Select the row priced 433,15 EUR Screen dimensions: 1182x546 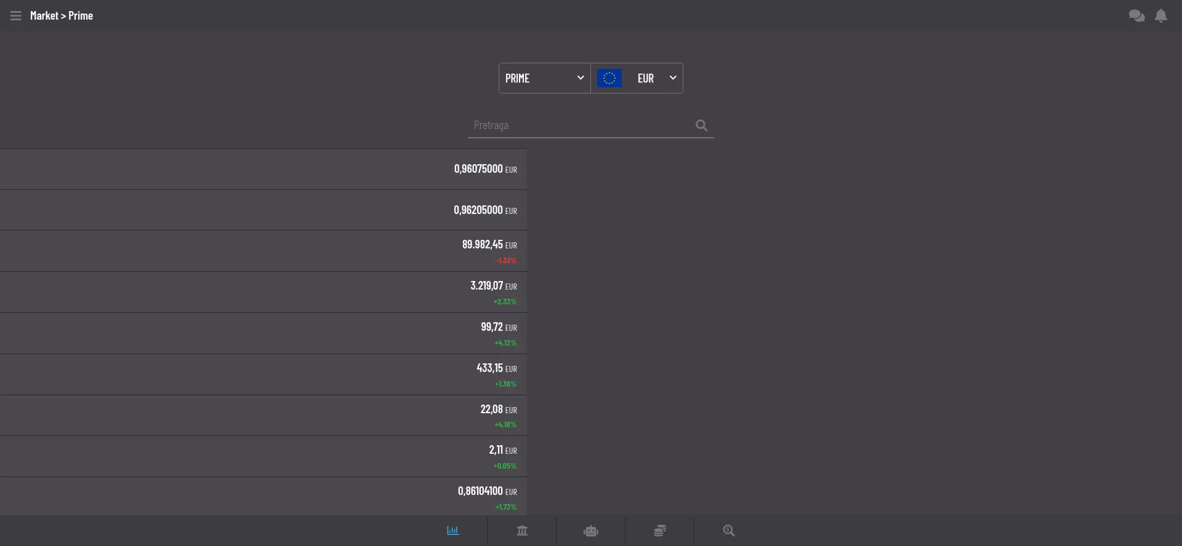point(263,374)
